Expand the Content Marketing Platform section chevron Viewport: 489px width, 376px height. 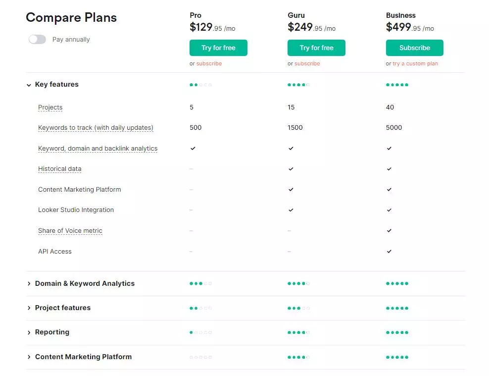[29, 357]
